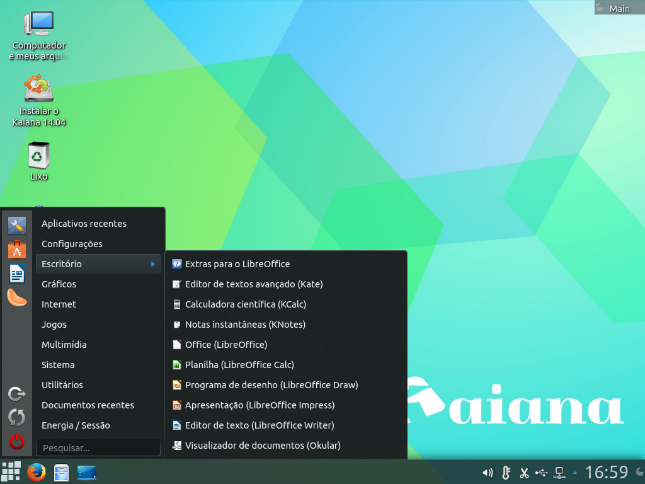Open Utilitários menu category
Image resolution: width=645 pixels, height=484 pixels.
pos(98,385)
